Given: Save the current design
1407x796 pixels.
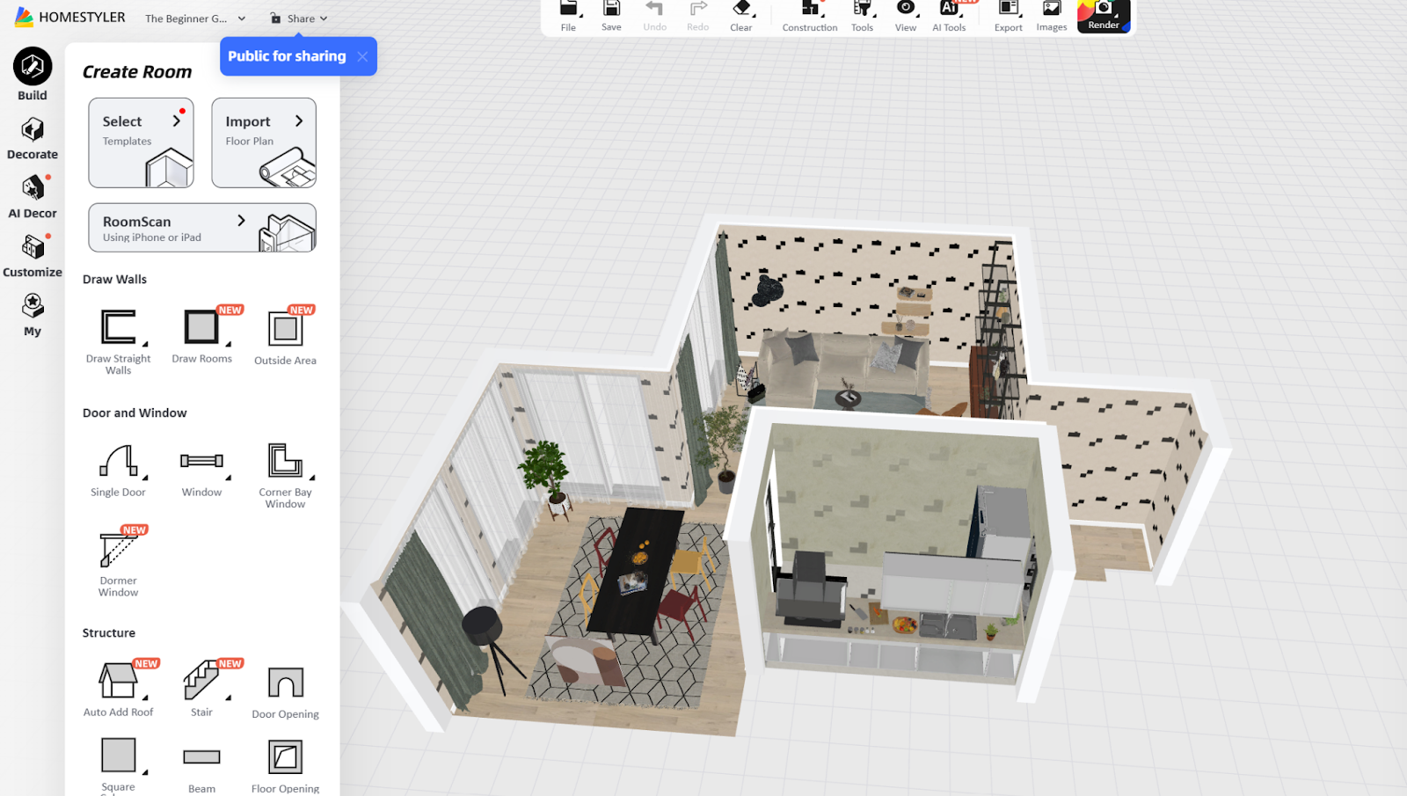Looking at the screenshot, I should 611,17.
